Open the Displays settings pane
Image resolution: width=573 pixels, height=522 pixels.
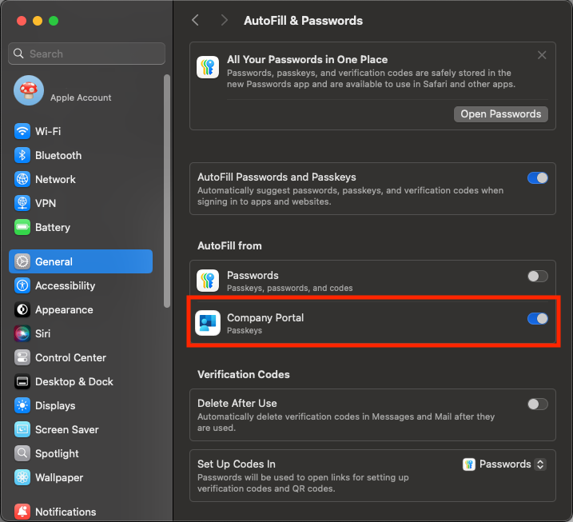pos(55,405)
